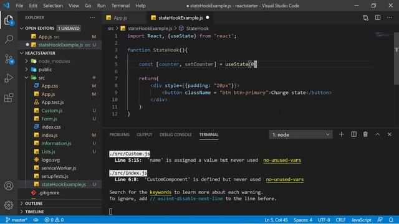Maximize the panel with up chevron
The height and width of the screenshot is (224, 399).
click(378, 134)
